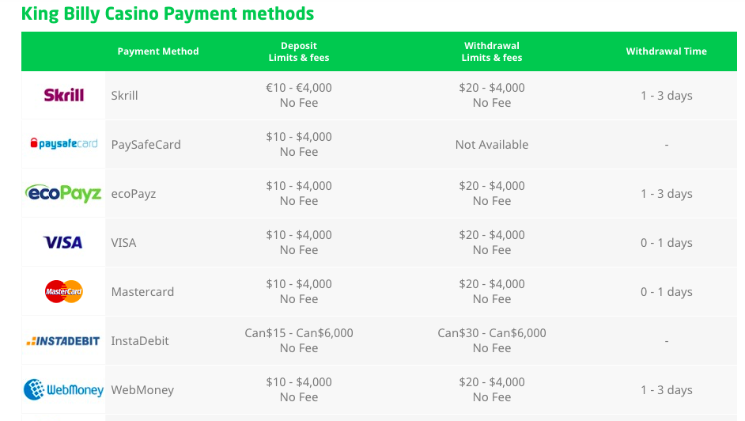Click the VISA logo icon
Screen dimensions: 745x421
tap(63, 242)
